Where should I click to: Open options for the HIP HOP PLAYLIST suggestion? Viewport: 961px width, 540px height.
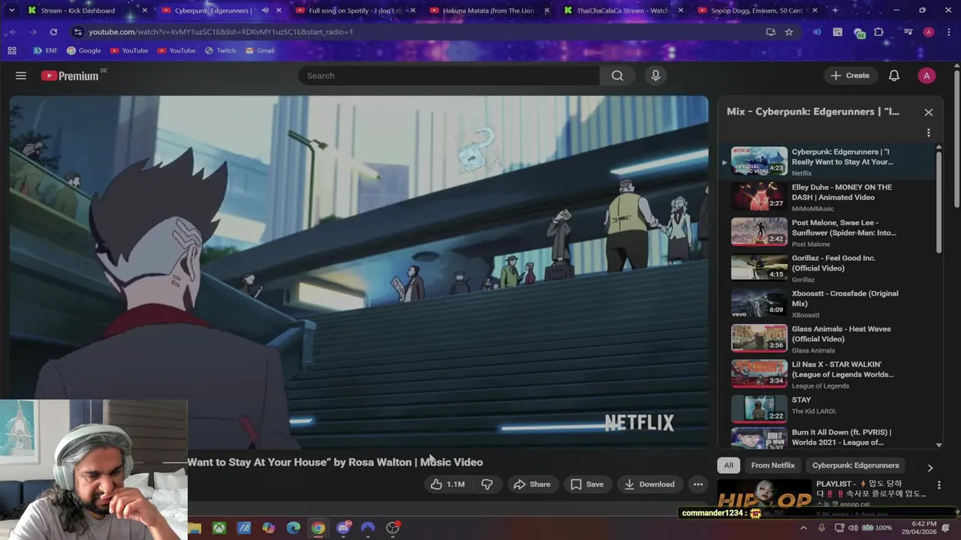938,485
